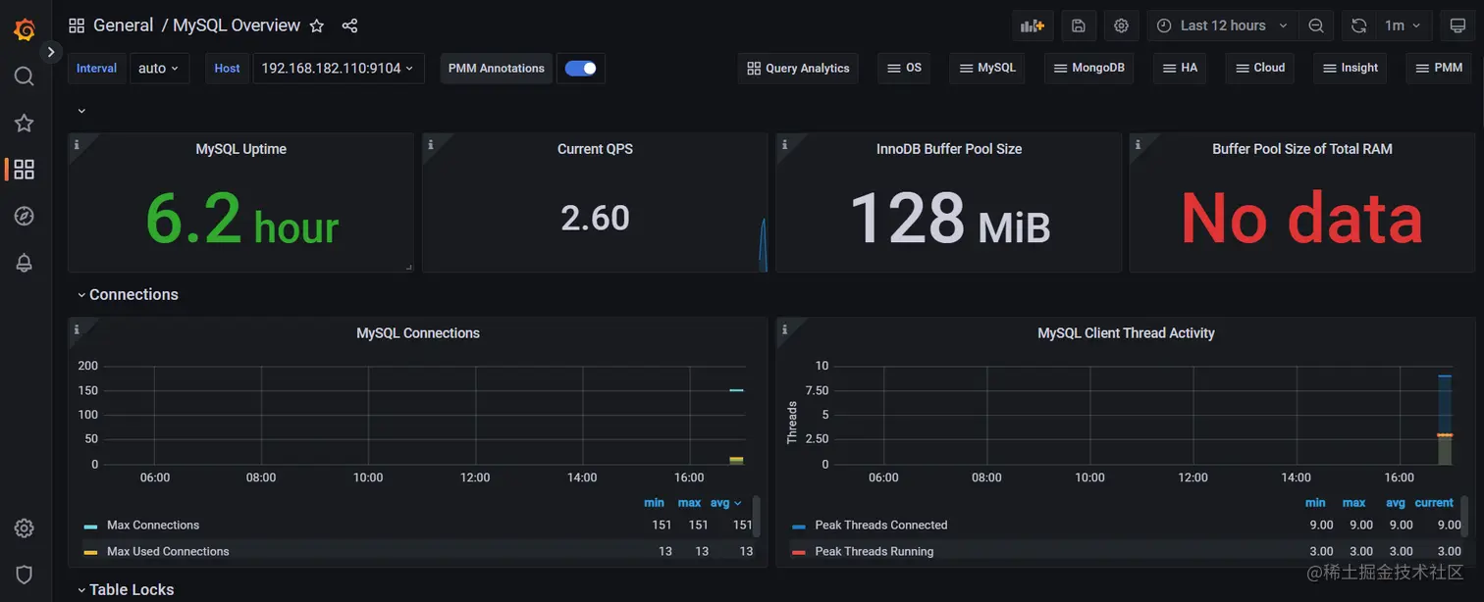Open the 1m refresh interval dropdown
The height and width of the screenshot is (602, 1484).
pyautogui.click(x=1404, y=25)
